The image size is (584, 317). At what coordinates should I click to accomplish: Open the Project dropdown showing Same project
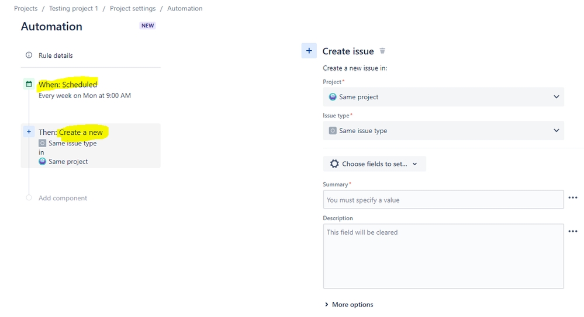443,97
